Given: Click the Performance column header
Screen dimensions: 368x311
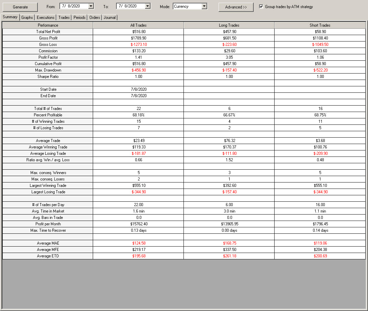Looking at the screenshot, I should coord(48,25).
